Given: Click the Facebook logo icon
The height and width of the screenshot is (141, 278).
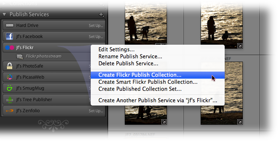Looking at the screenshot, I should coord(9,37).
